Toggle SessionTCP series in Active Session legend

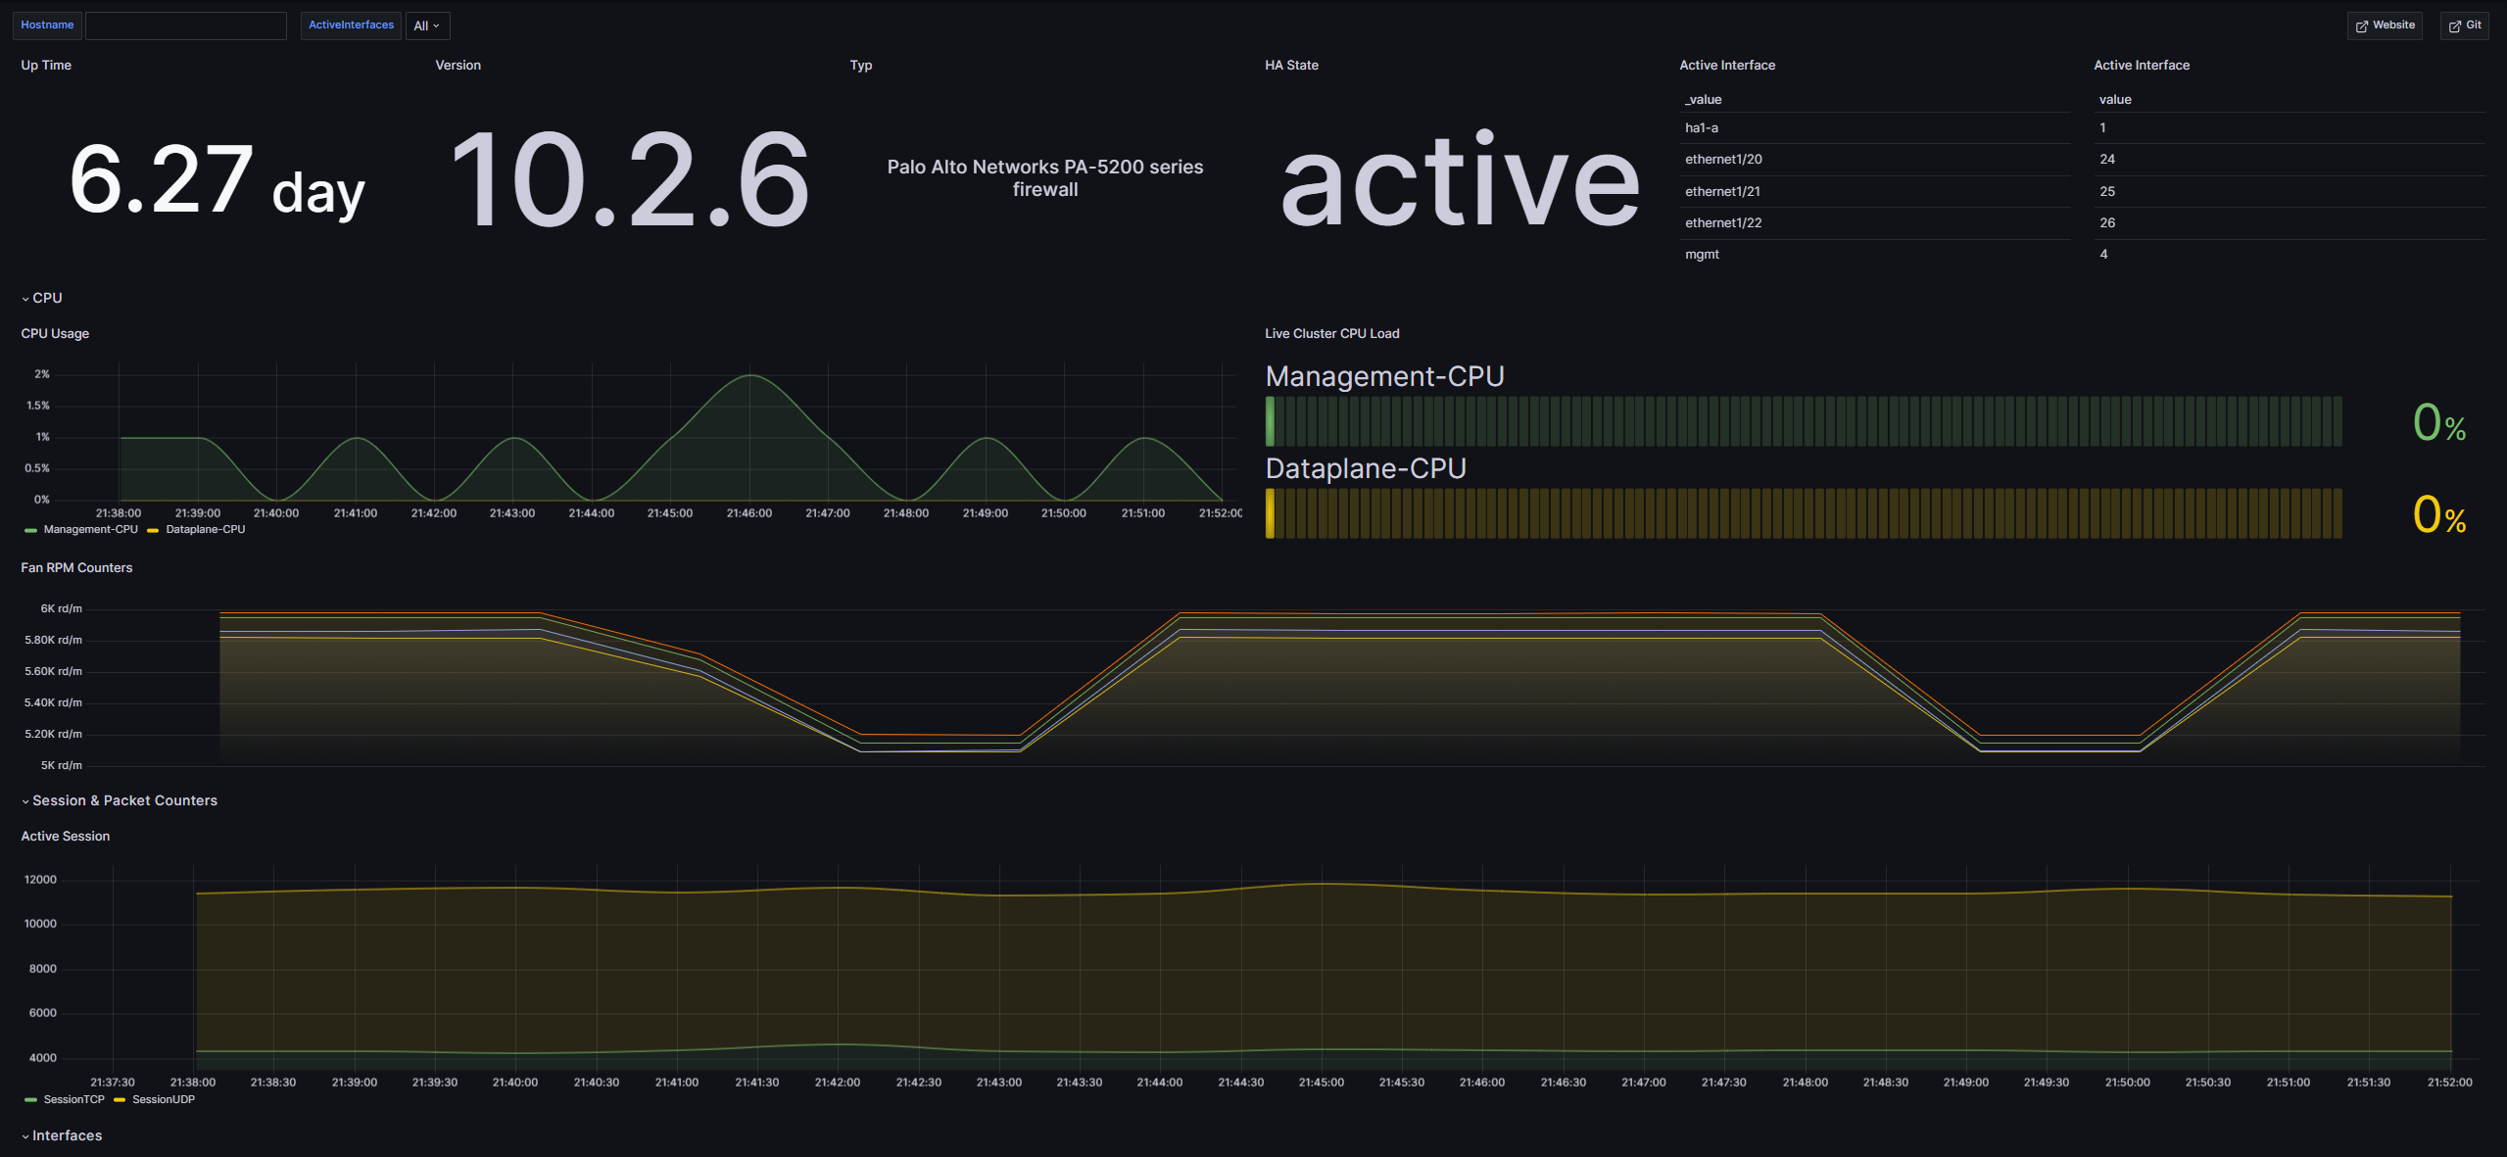[73, 1099]
